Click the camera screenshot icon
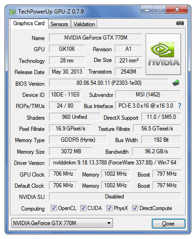 pyautogui.click(x=180, y=23)
